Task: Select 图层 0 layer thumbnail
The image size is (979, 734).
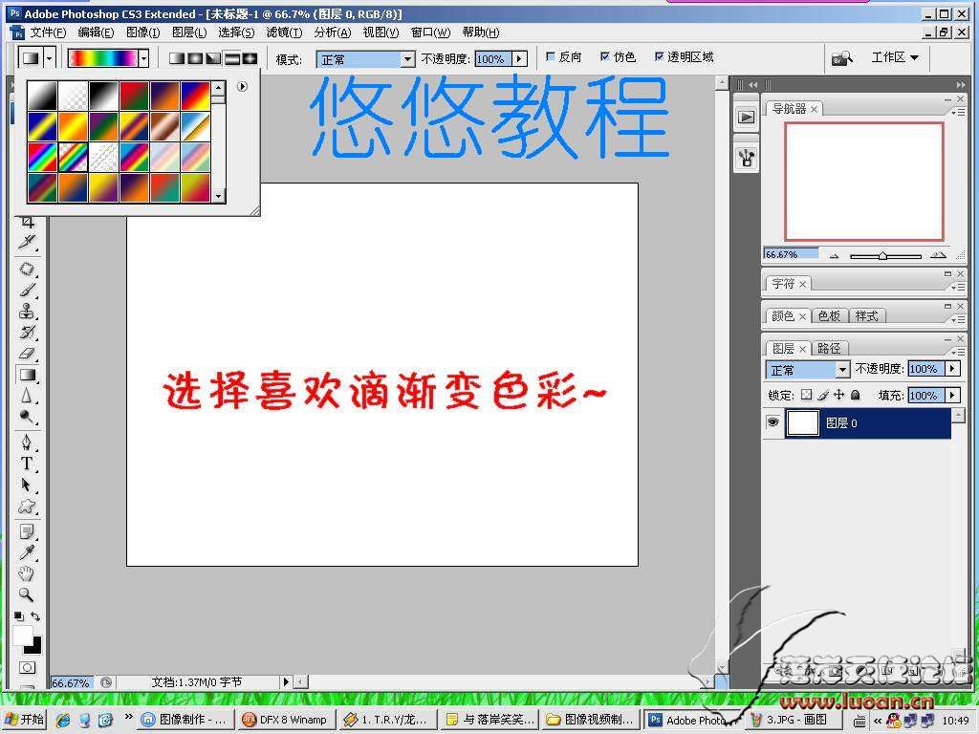Action: (802, 422)
